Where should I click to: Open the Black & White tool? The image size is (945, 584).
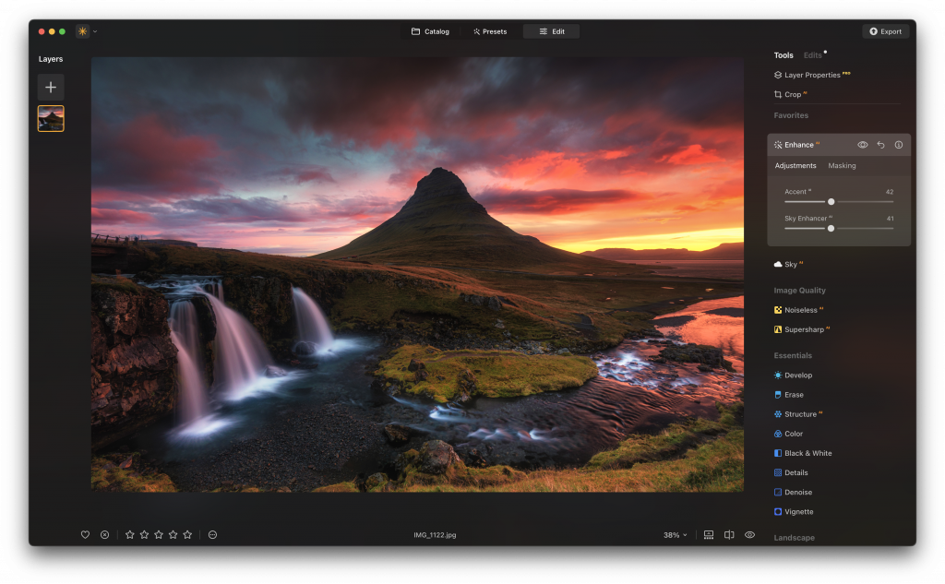[804, 453]
